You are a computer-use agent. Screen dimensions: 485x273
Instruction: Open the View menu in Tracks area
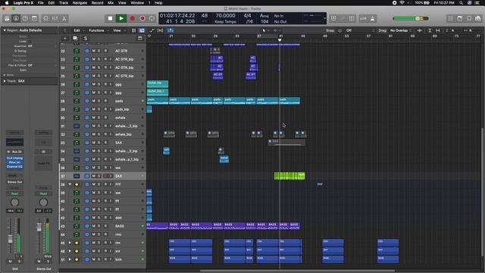[x=118, y=30]
